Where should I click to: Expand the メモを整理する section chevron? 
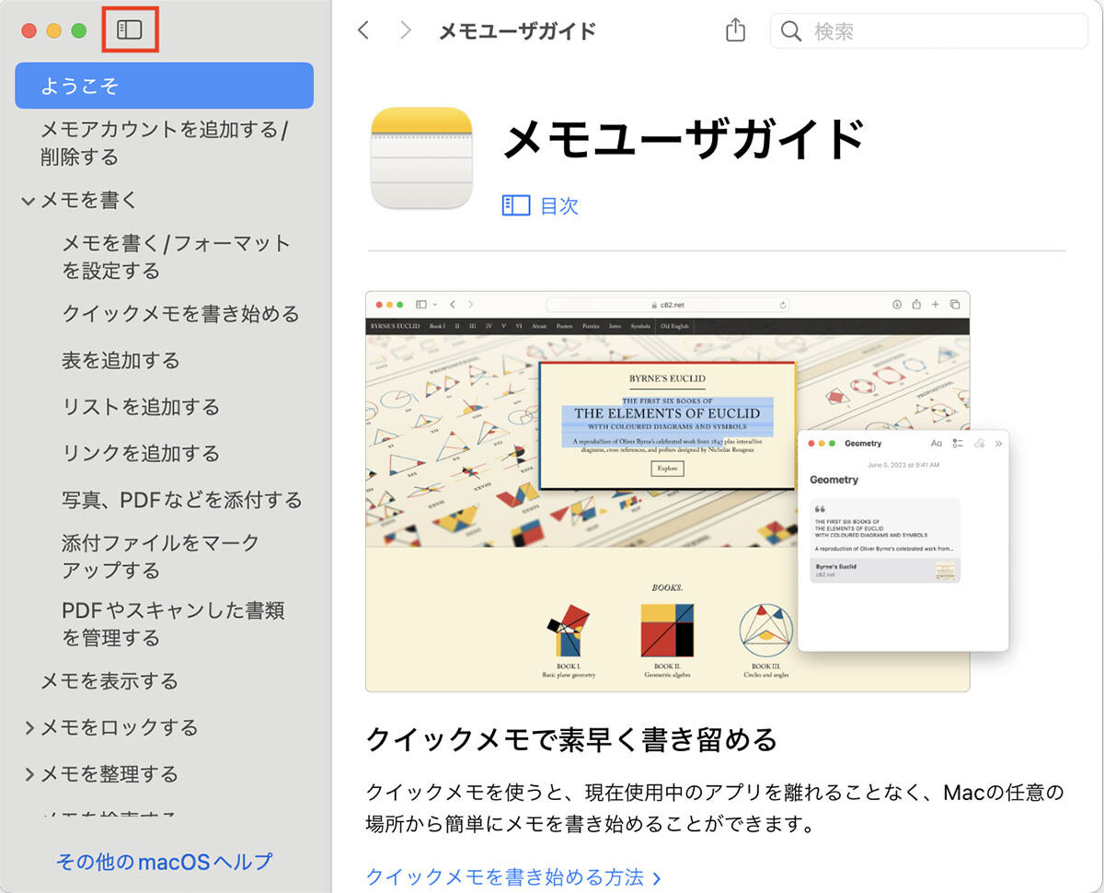[29, 774]
